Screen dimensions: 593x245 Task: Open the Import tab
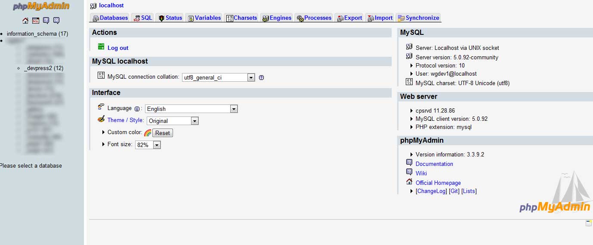pyautogui.click(x=380, y=18)
